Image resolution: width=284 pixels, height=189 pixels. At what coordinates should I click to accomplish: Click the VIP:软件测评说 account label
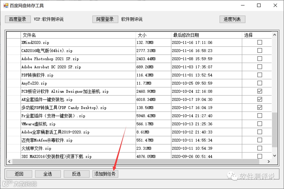tap(49, 19)
